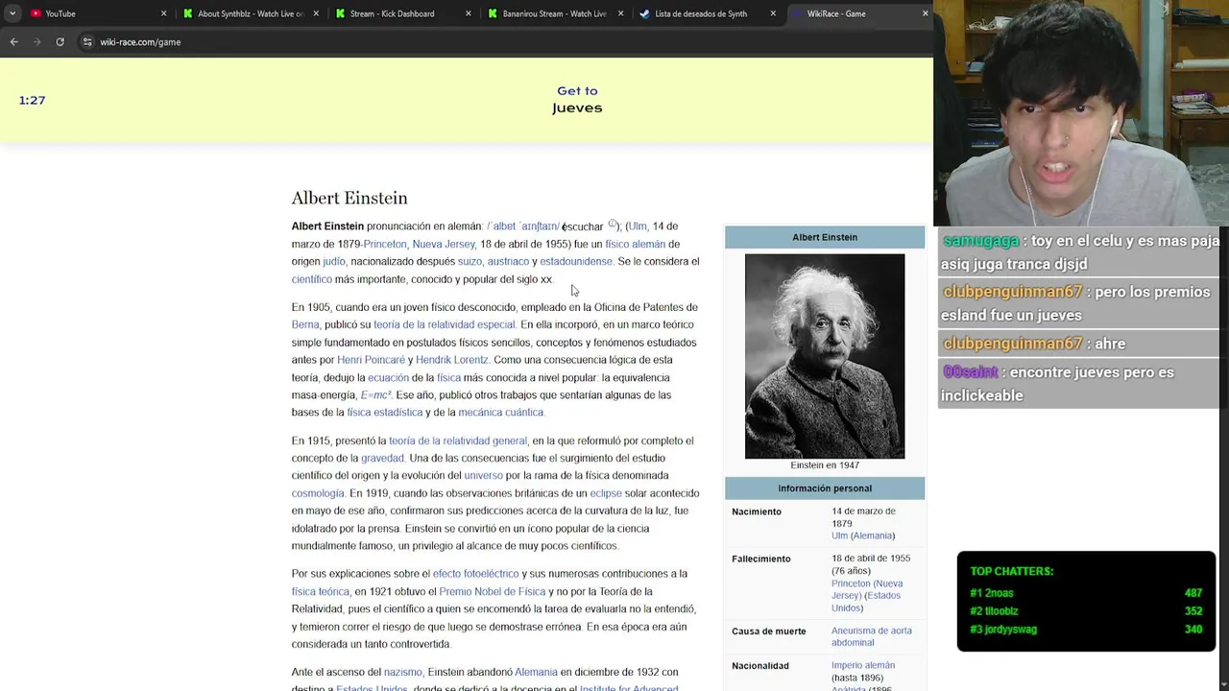
Task: Switch to About Synthblz Kick tab
Action: [x=252, y=13]
